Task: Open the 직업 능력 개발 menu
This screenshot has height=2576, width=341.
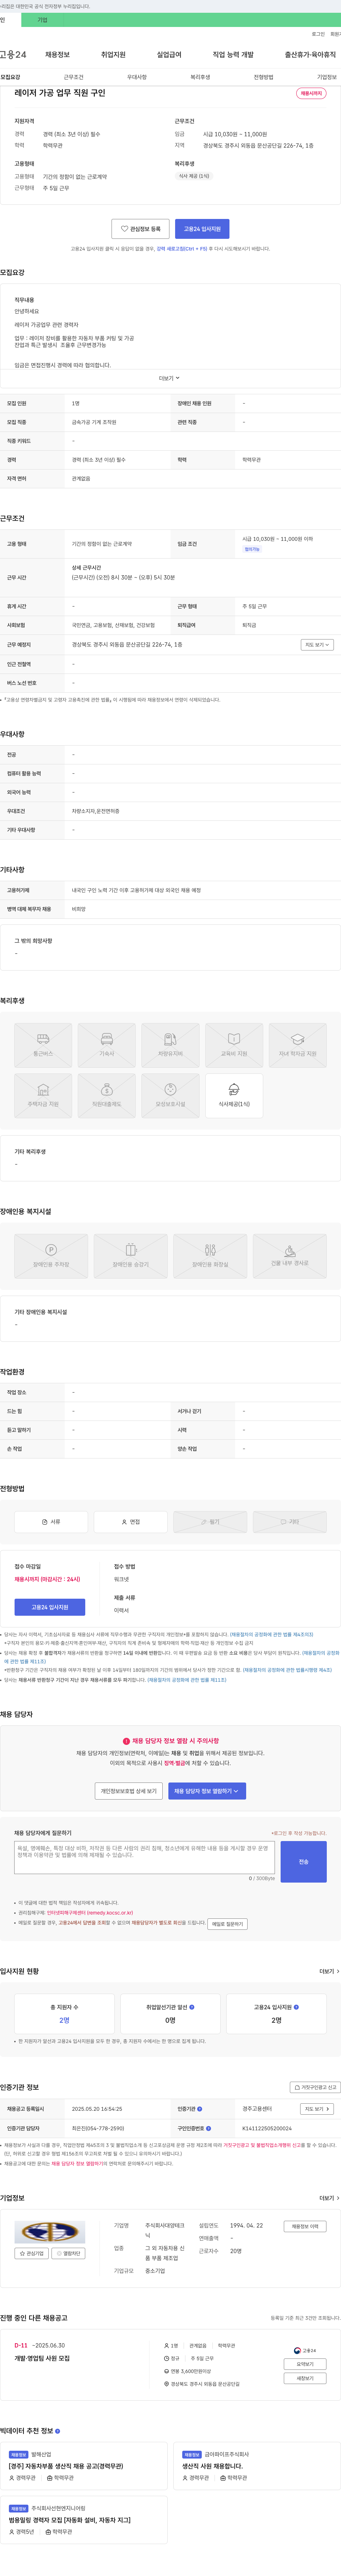Action: 233,55
